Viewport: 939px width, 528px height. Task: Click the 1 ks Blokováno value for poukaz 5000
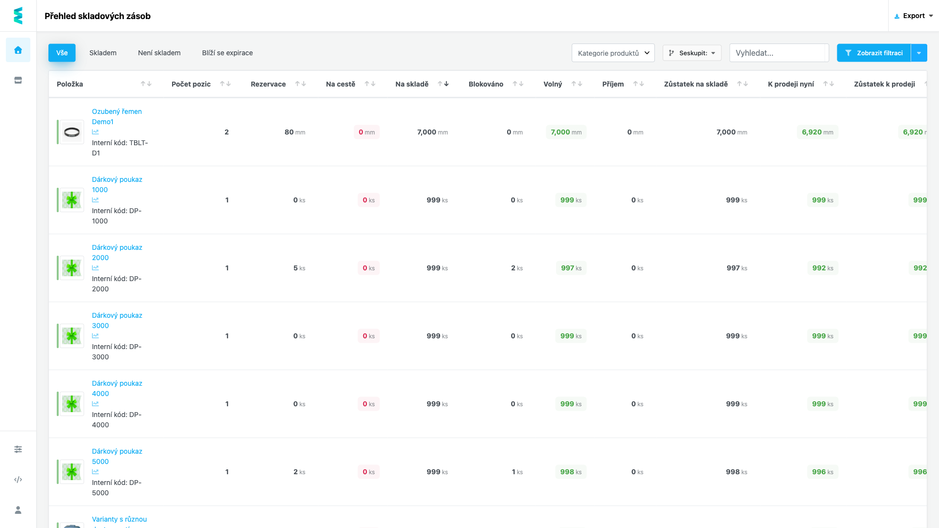[517, 472]
